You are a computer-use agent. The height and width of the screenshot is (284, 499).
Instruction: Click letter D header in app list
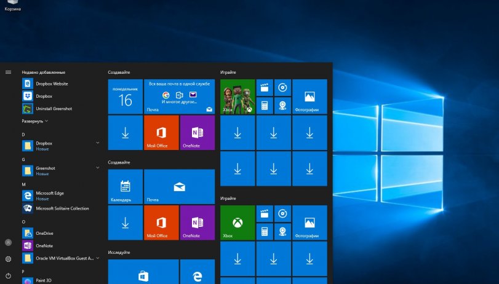coord(23,135)
